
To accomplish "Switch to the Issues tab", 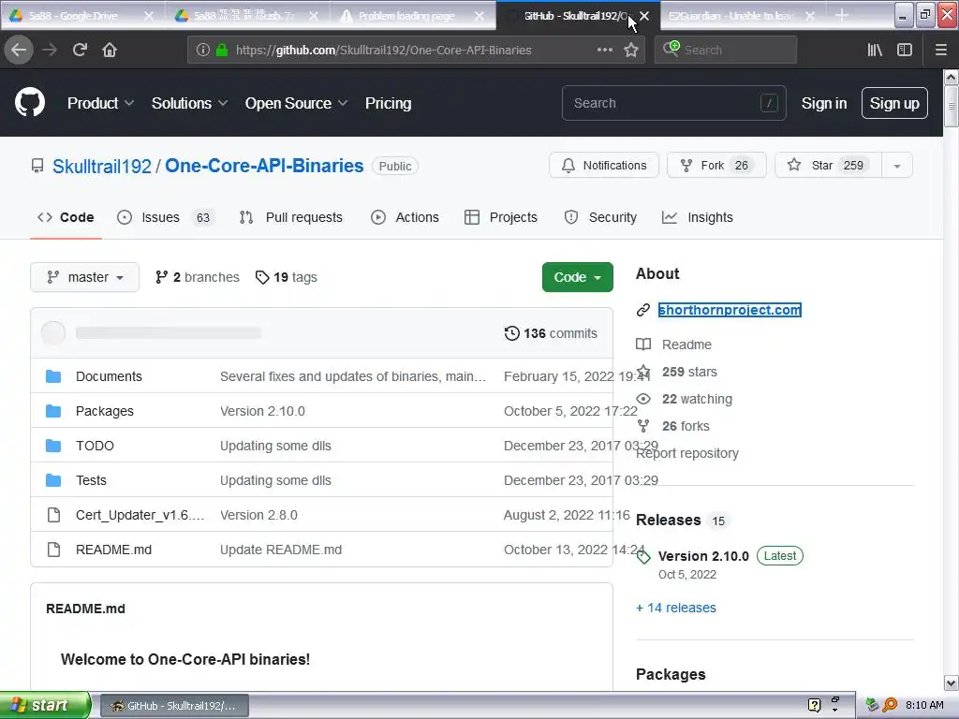I will click(x=166, y=217).
